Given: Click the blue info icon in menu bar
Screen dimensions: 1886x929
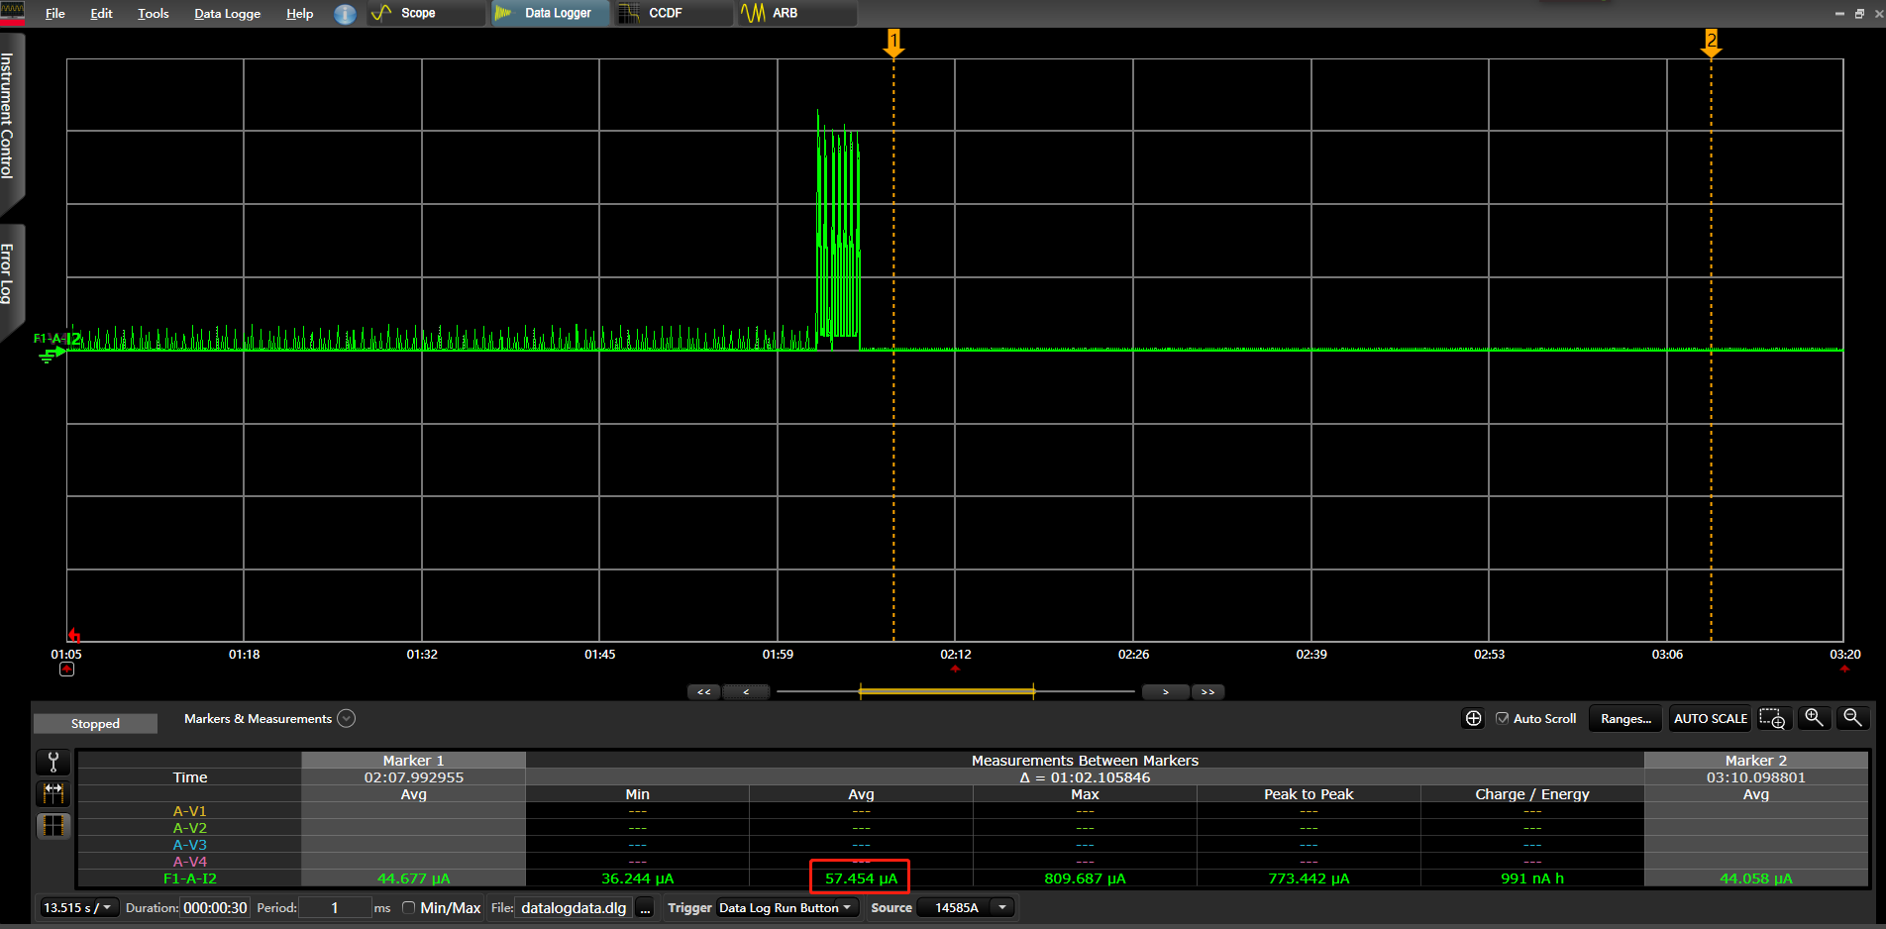Looking at the screenshot, I should [x=345, y=14].
